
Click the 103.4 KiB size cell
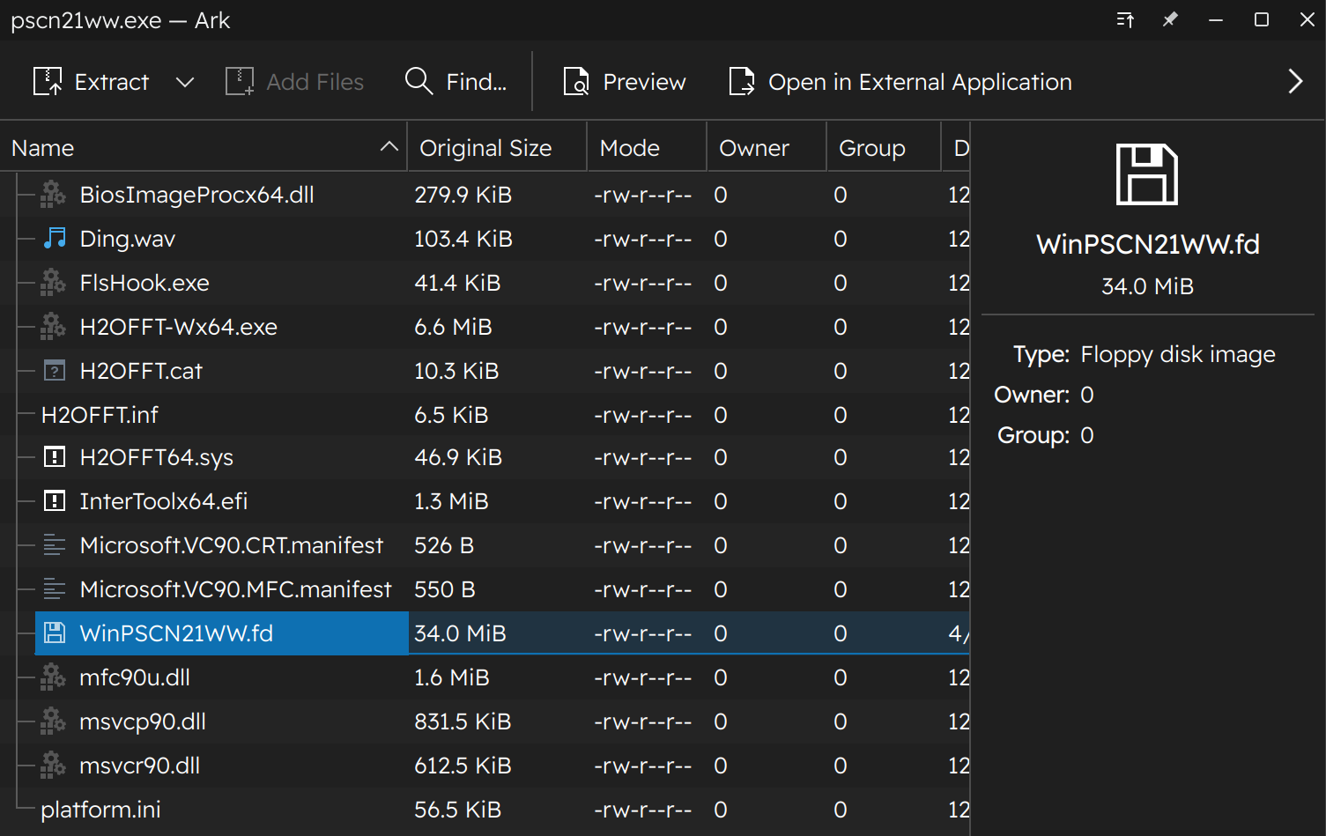(x=463, y=239)
